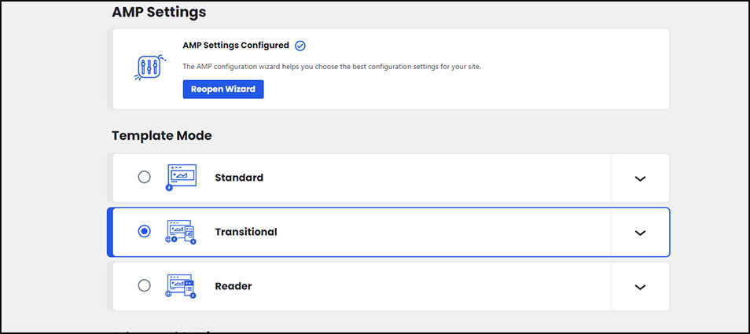Select the Standard template mode radio button
The height and width of the screenshot is (334, 750).
click(x=144, y=178)
